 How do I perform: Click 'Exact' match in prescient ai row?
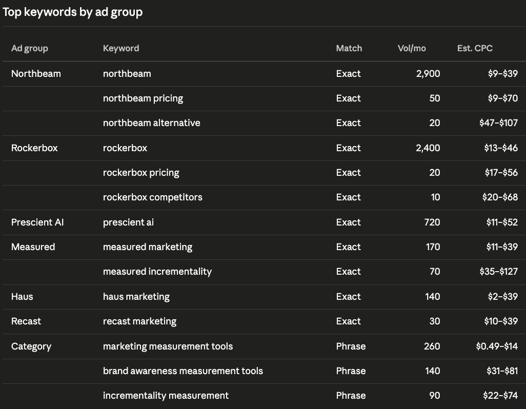tap(348, 222)
